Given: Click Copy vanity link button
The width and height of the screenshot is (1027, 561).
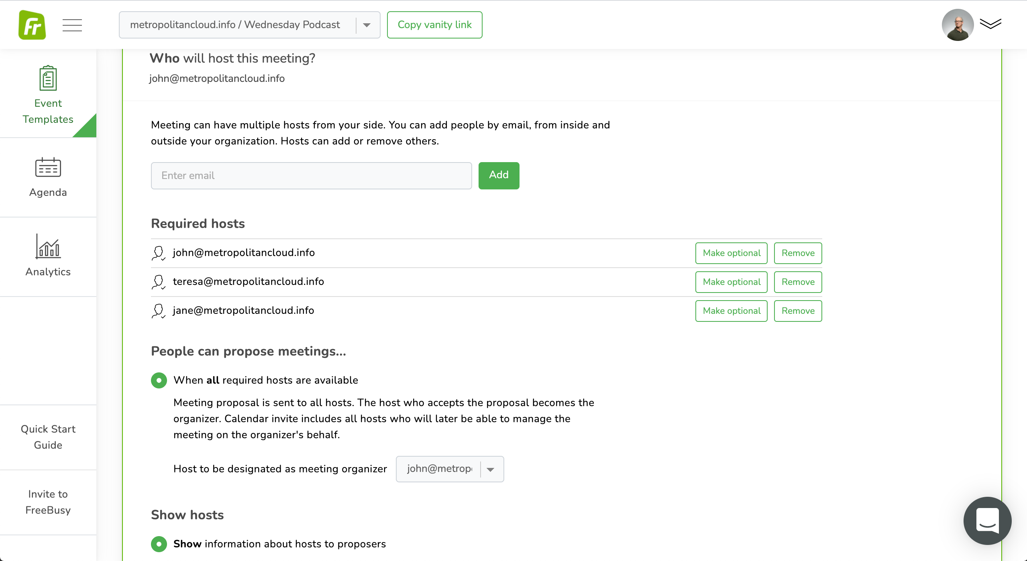Looking at the screenshot, I should click(x=434, y=25).
